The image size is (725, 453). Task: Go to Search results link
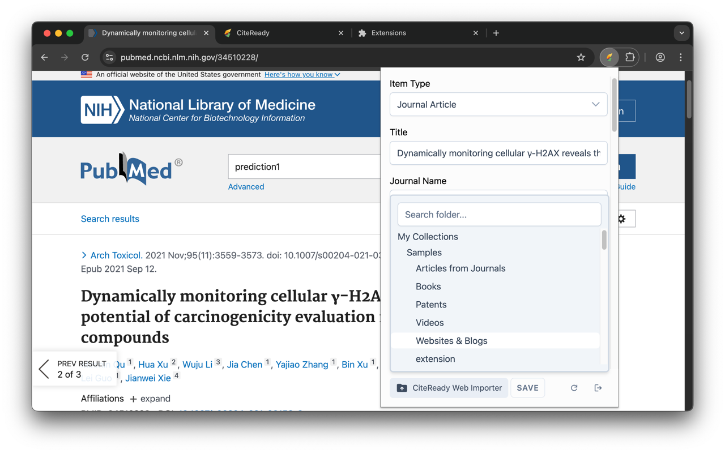[x=110, y=219]
